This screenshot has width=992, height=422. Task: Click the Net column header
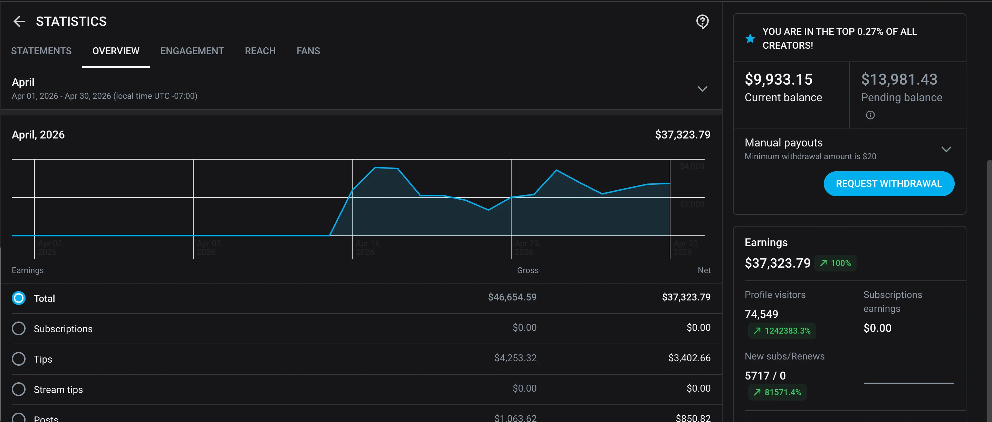pyautogui.click(x=704, y=270)
